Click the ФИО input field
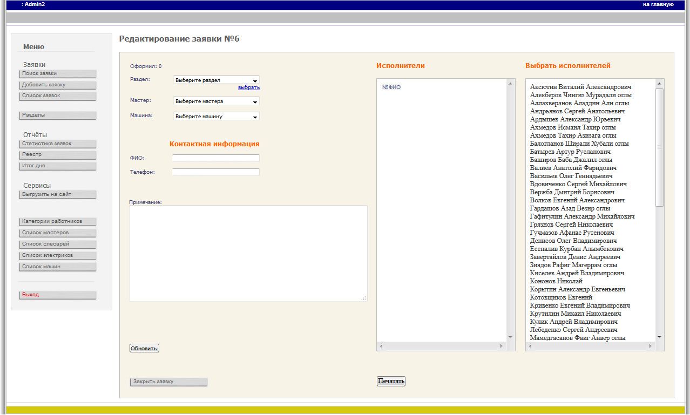 pos(215,159)
